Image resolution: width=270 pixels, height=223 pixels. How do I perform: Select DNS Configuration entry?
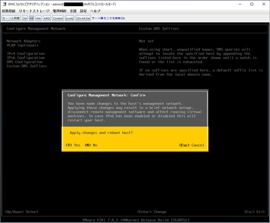[x=24, y=62]
